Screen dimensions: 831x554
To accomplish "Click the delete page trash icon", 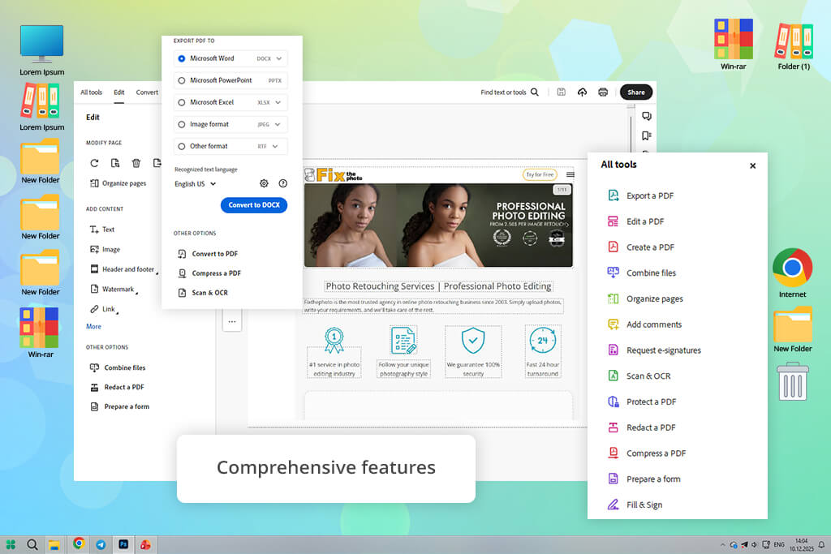I will 136,163.
